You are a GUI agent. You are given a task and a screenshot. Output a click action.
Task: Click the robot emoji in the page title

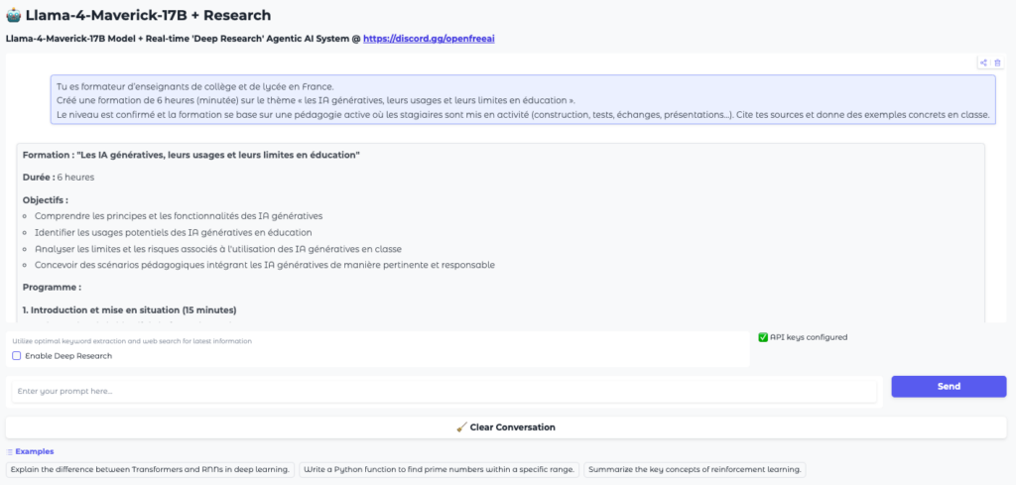click(x=14, y=16)
